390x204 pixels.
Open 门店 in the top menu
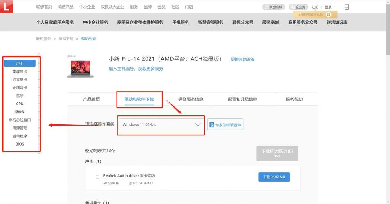tap(189, 7)
